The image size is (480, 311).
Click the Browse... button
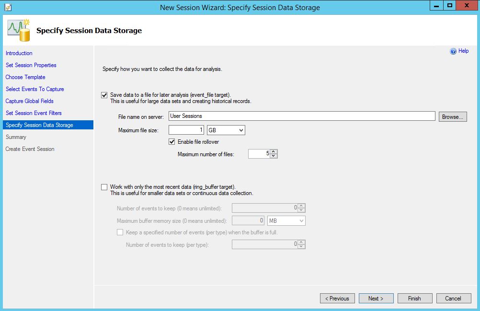[x=453, y=116]
